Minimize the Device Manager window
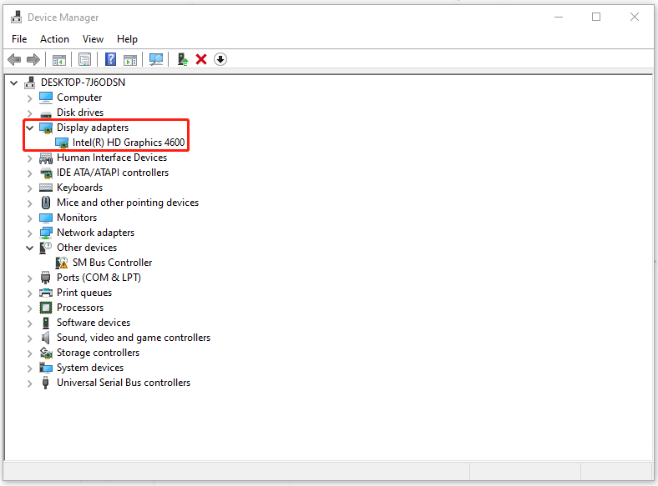Screen dimensions: 658x486 pos(559,17)
